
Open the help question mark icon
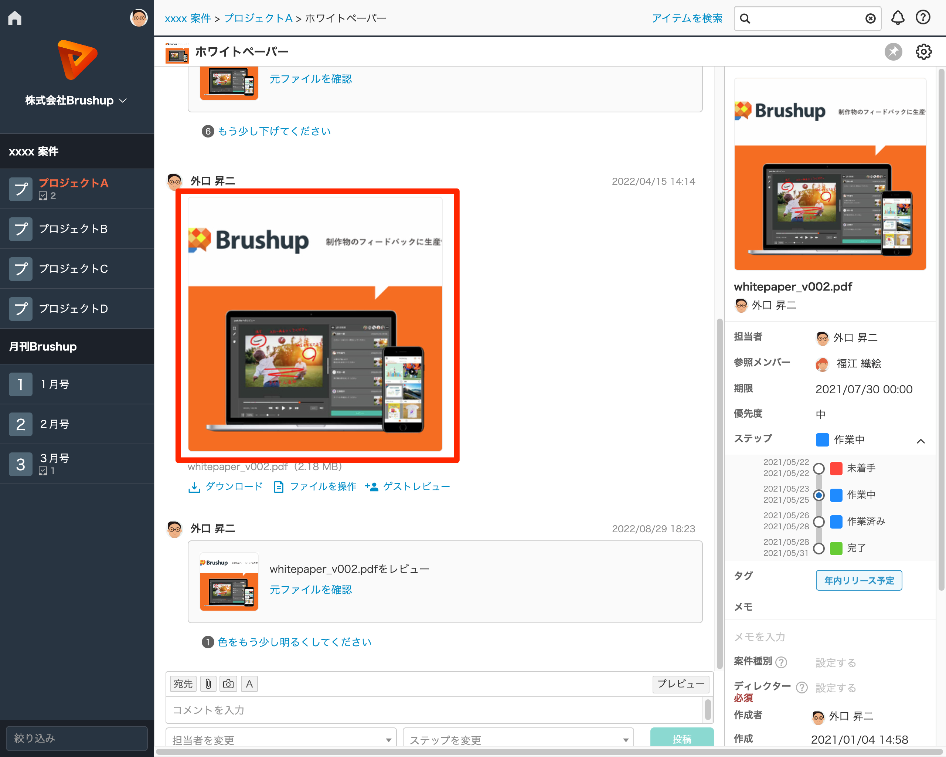[923, 17]
